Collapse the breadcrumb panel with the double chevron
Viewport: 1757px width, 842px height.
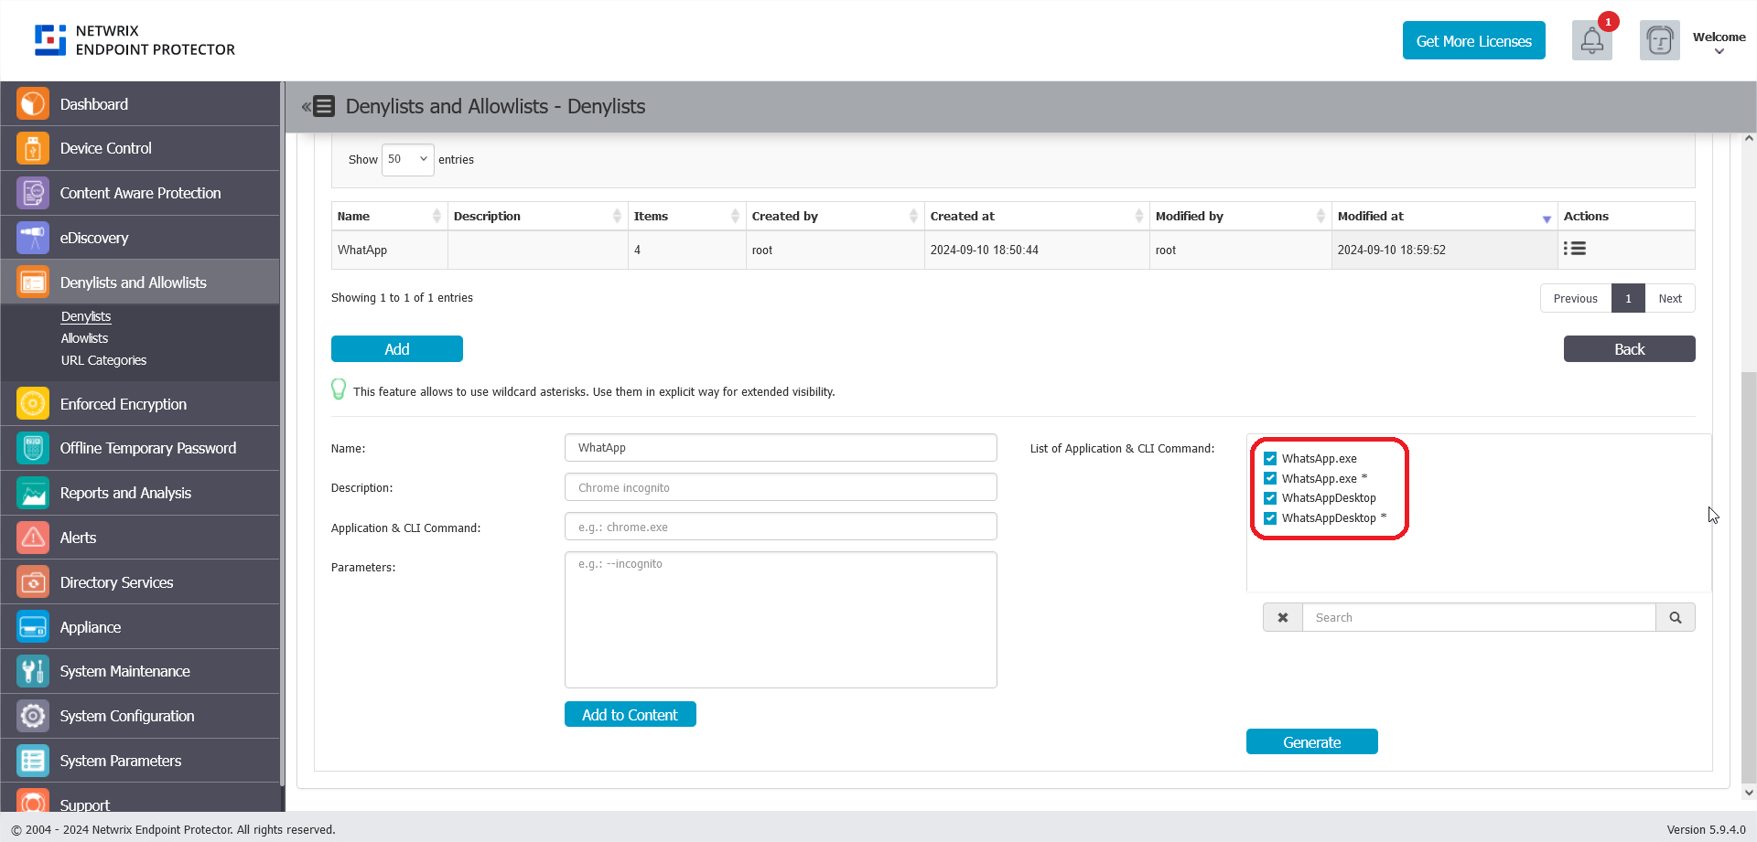[305, 106]
